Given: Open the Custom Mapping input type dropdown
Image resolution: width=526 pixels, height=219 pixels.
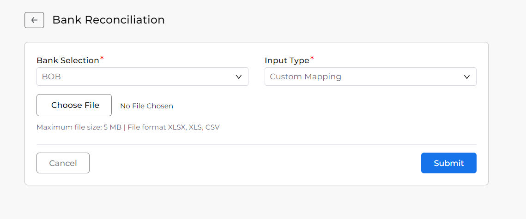Looking at the screenshot, I should click(370, 77).
